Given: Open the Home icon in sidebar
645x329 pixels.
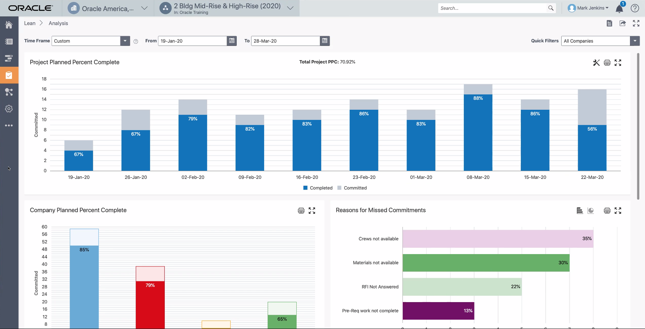Looking at the screenshot, I should click(9, 25).
